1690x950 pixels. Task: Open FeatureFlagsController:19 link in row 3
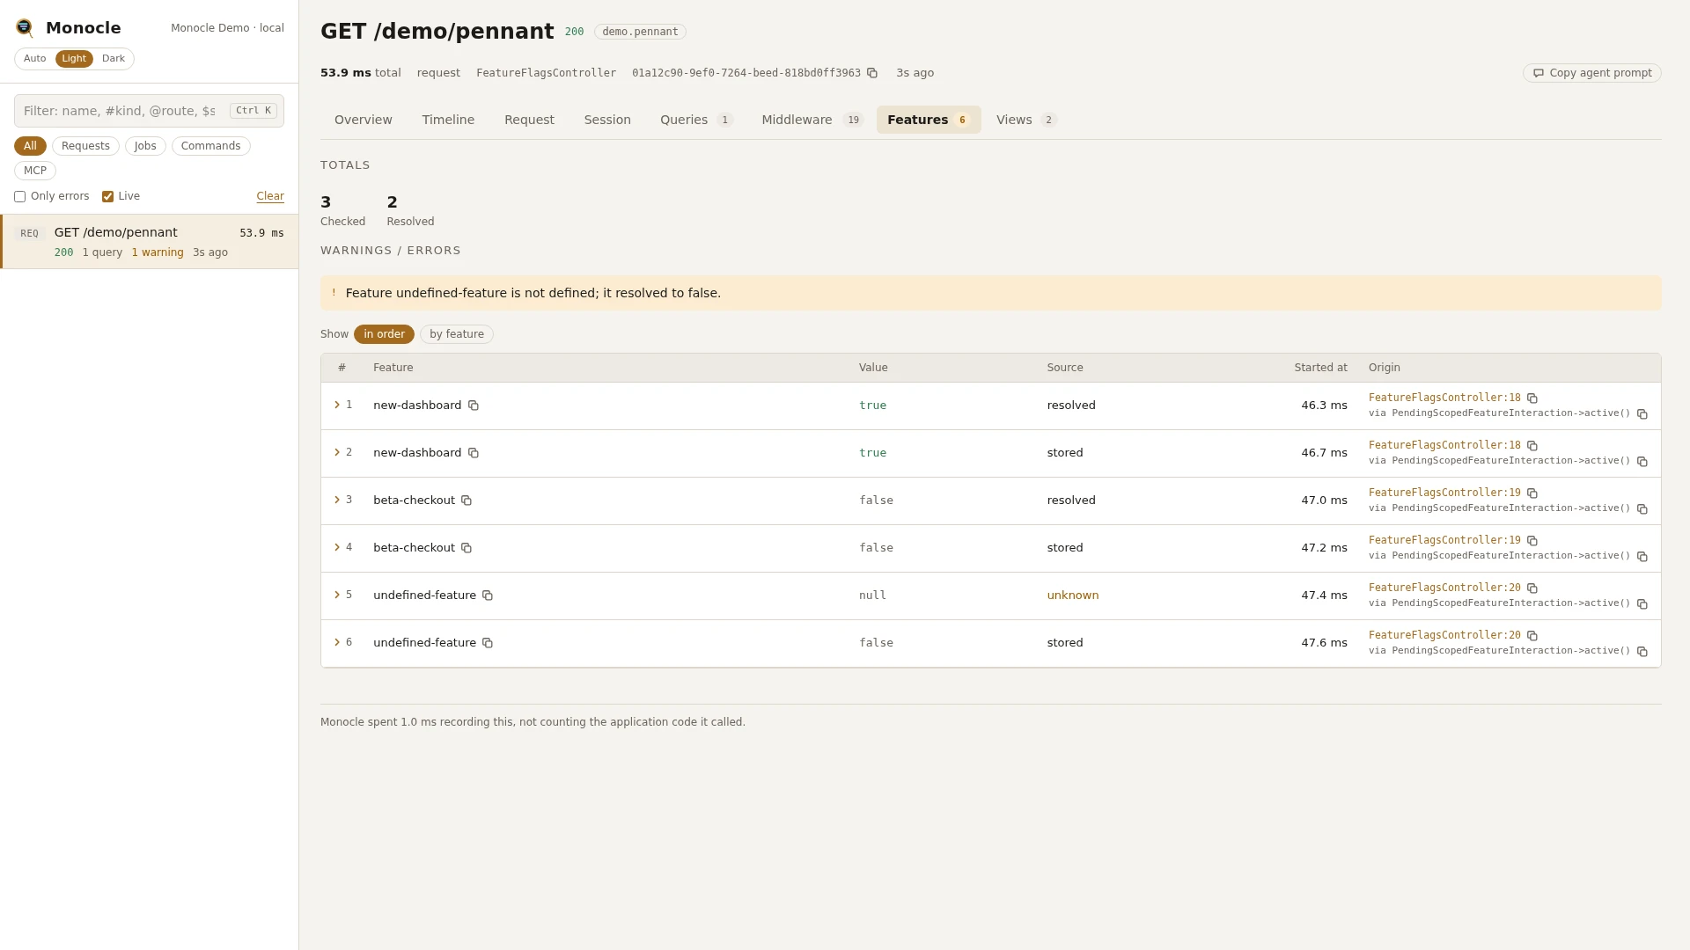click(x=1444, y=493)
